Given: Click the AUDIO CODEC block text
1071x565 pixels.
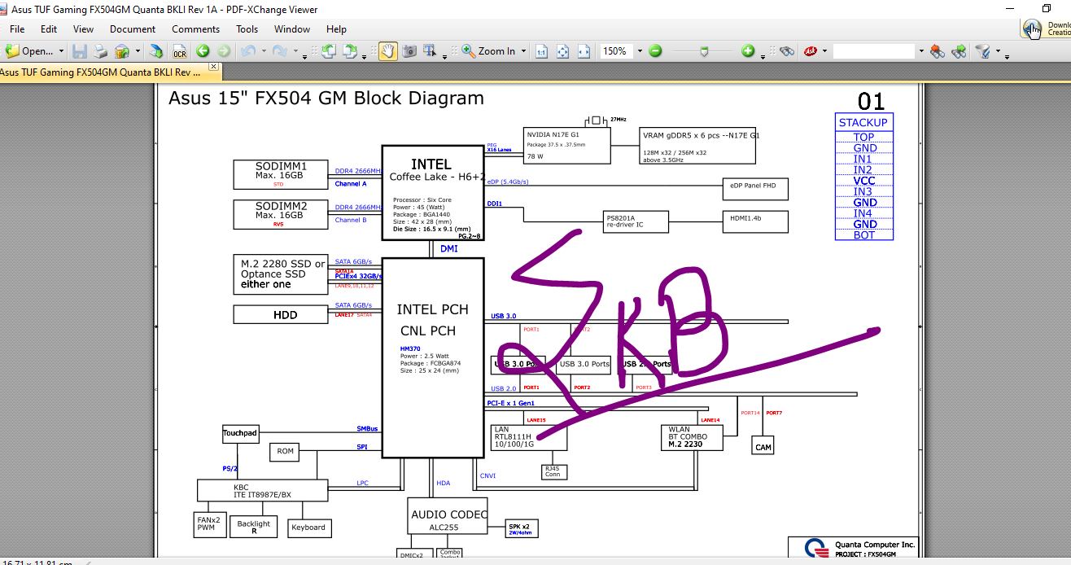Looking at the screenshot, I should [x=449, y=514].
